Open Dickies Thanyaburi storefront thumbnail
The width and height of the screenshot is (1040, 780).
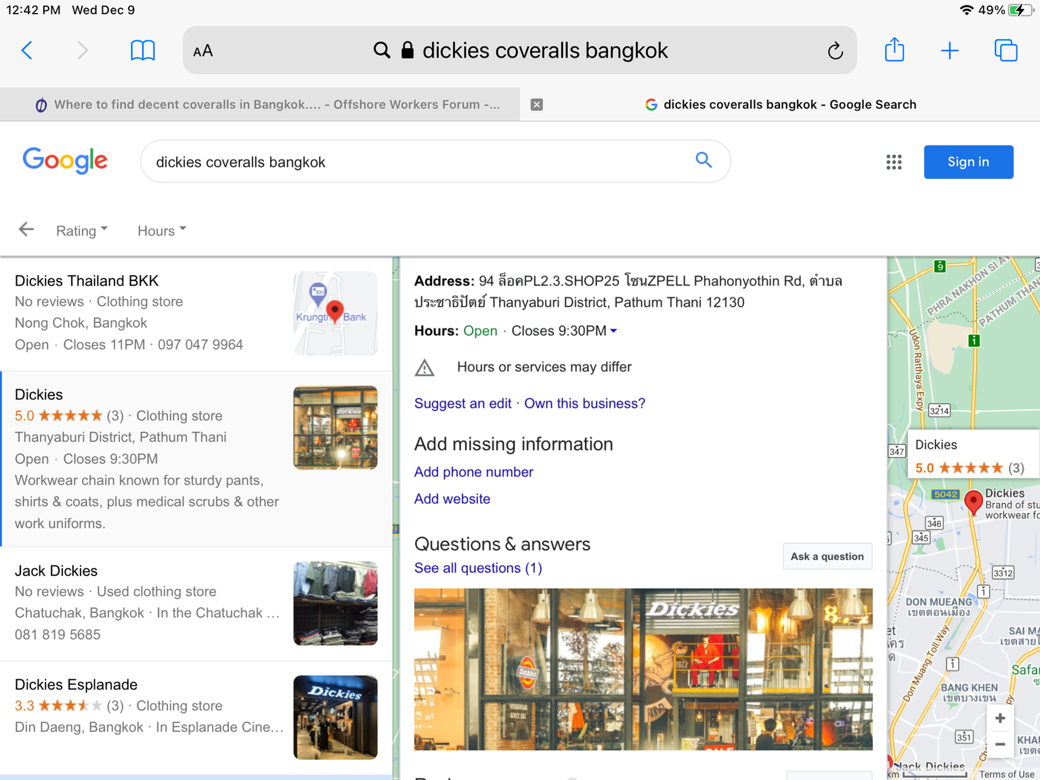tap(335, 428)
